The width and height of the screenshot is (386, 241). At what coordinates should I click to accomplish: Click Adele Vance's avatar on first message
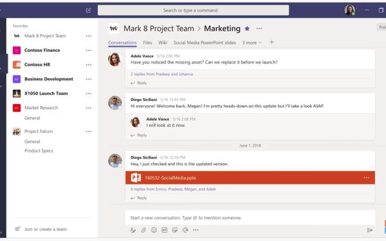pos(115,59)
